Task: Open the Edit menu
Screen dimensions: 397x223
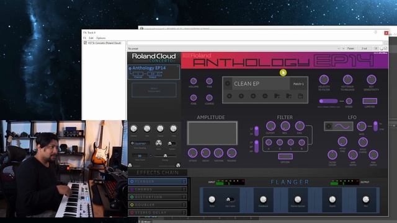Action: pyautogui.click(x=91, y=38)
